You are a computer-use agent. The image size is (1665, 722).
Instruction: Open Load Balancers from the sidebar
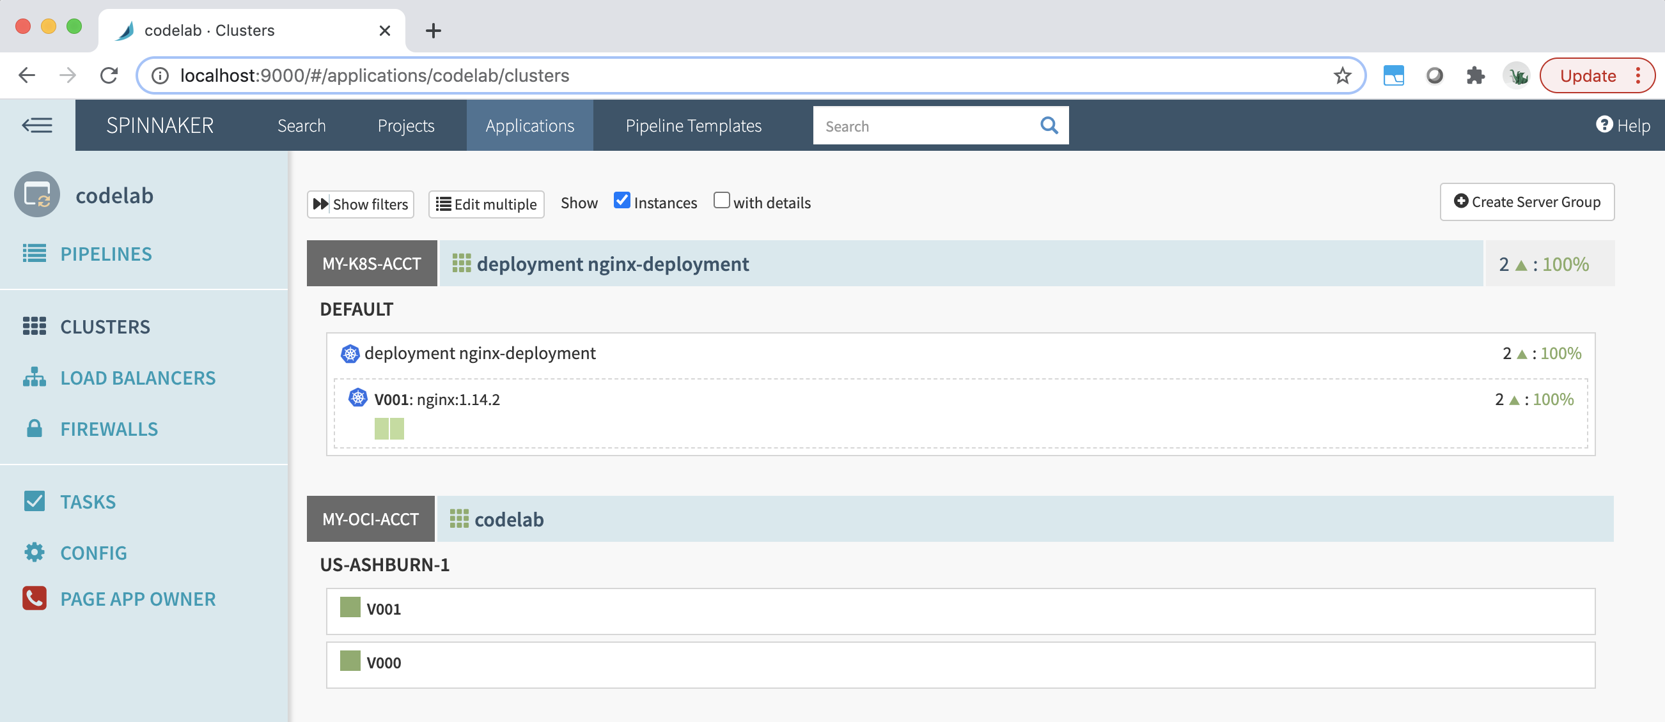(x=35, y=378)
